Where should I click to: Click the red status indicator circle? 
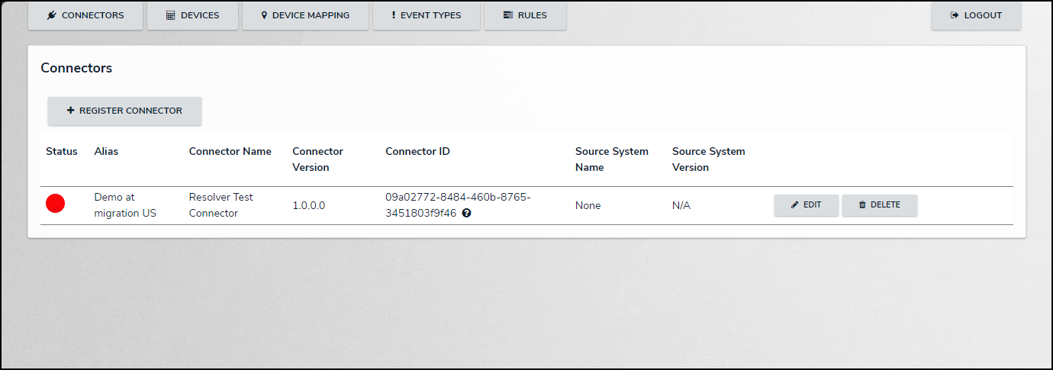(x=55, y=204)
